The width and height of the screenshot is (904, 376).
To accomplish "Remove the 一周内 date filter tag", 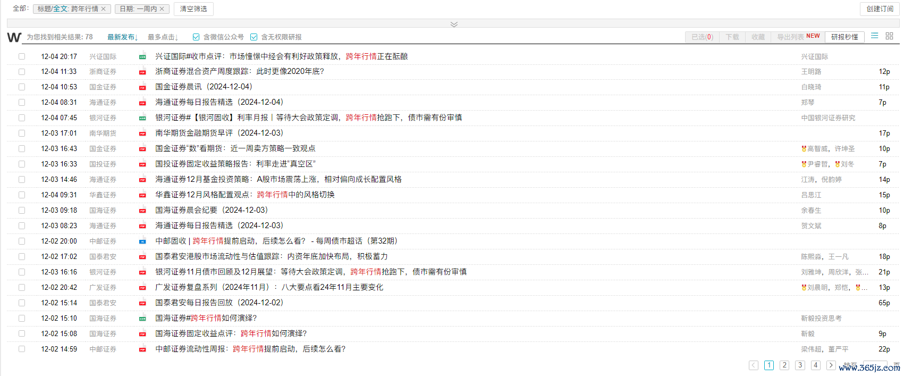I will (162, 9).
